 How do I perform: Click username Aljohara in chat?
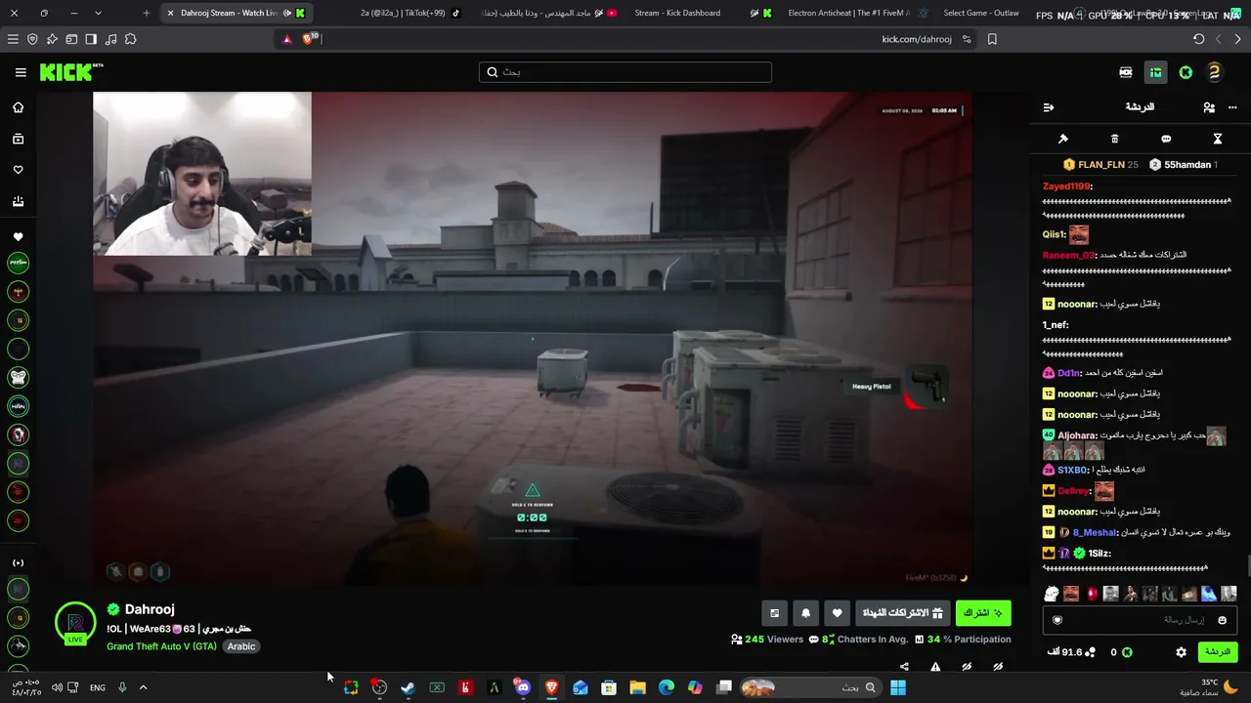click(1077, 435)
